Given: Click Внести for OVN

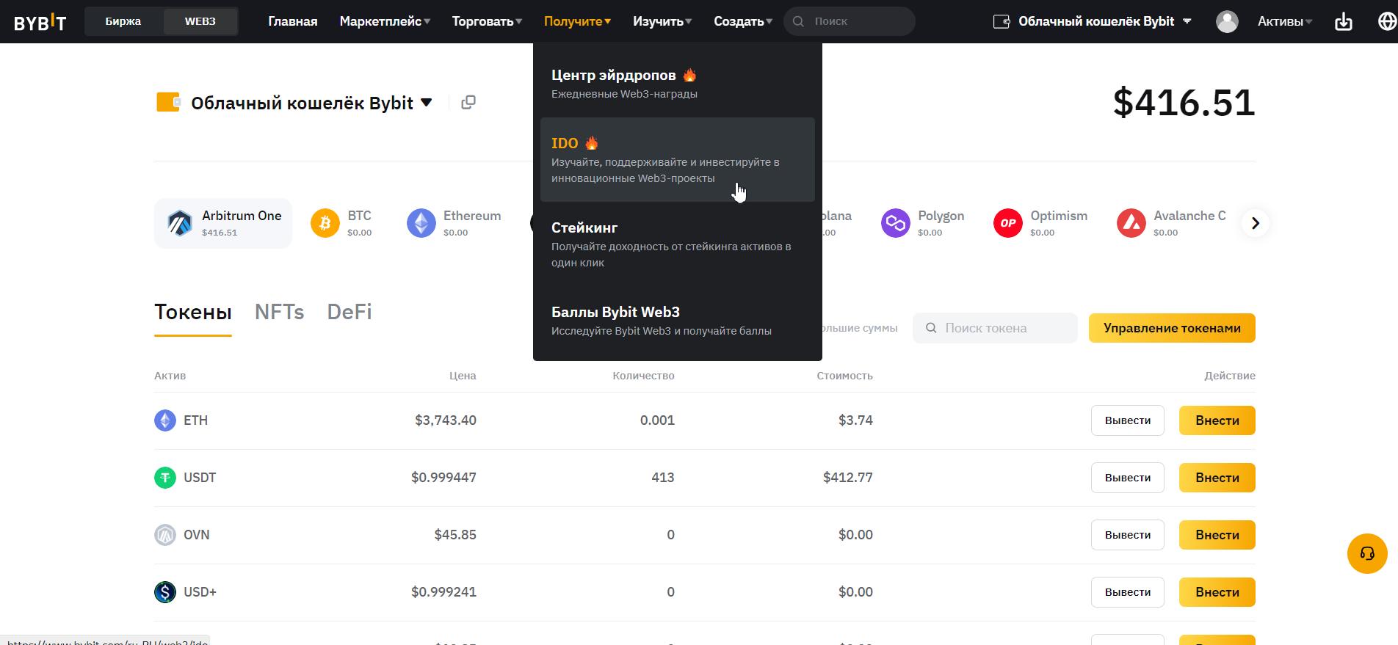Looking at the screenshot, I should click(x=1217, y=535).
